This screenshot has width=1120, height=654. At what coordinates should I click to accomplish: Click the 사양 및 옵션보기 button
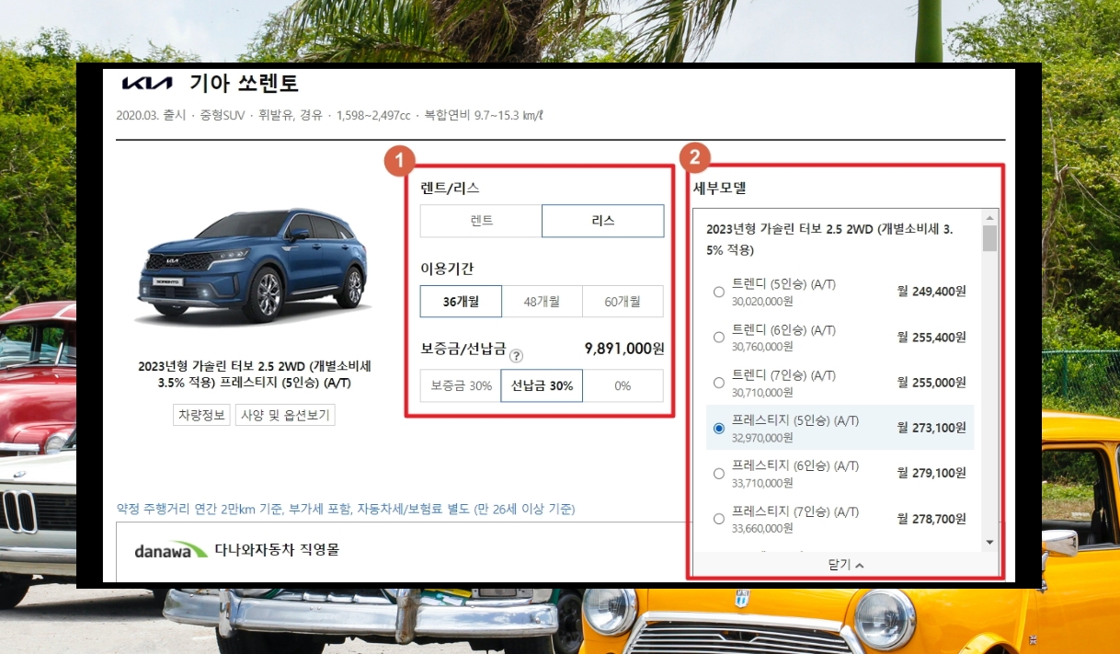(285, 415)
